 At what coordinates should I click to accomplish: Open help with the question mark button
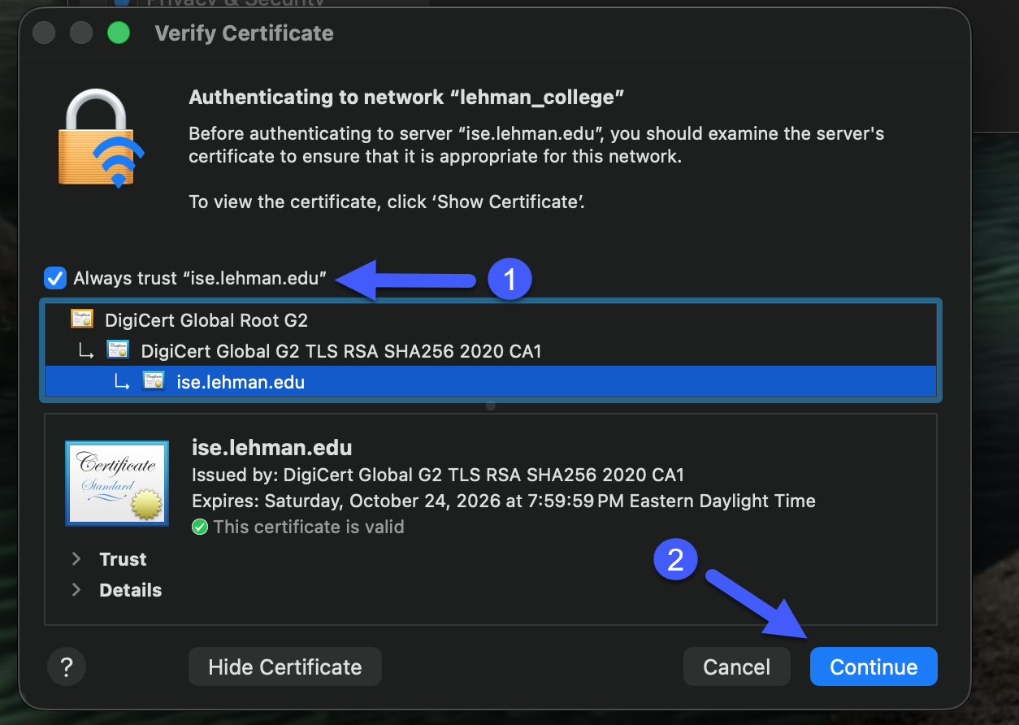pyautogui.click(x=67, y=666)
